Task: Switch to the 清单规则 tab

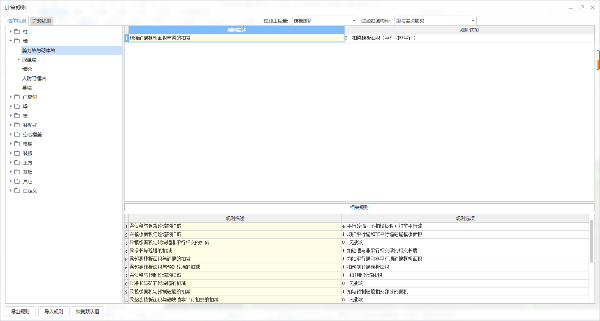Action: (17, 21)
